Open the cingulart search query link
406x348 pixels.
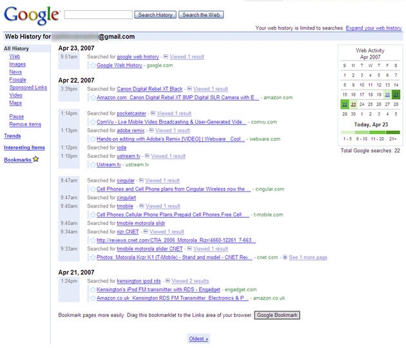[x=126, y=197]
